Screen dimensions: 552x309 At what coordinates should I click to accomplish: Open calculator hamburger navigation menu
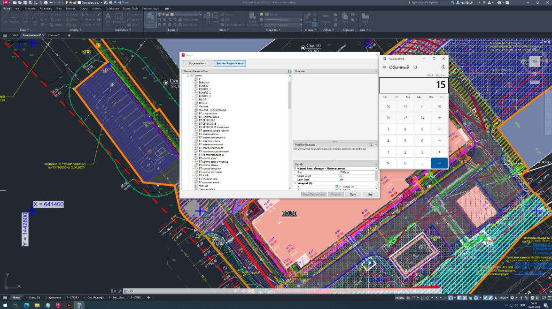point(384,67)
